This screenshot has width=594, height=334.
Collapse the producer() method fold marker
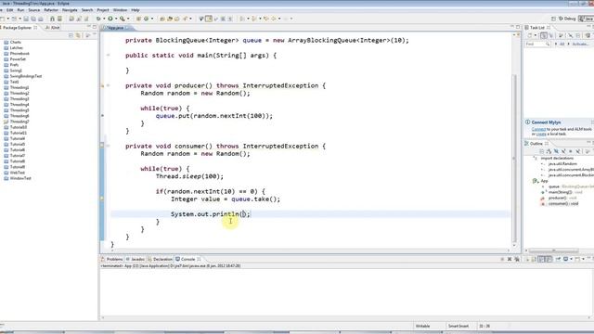(x=108, y=85)
